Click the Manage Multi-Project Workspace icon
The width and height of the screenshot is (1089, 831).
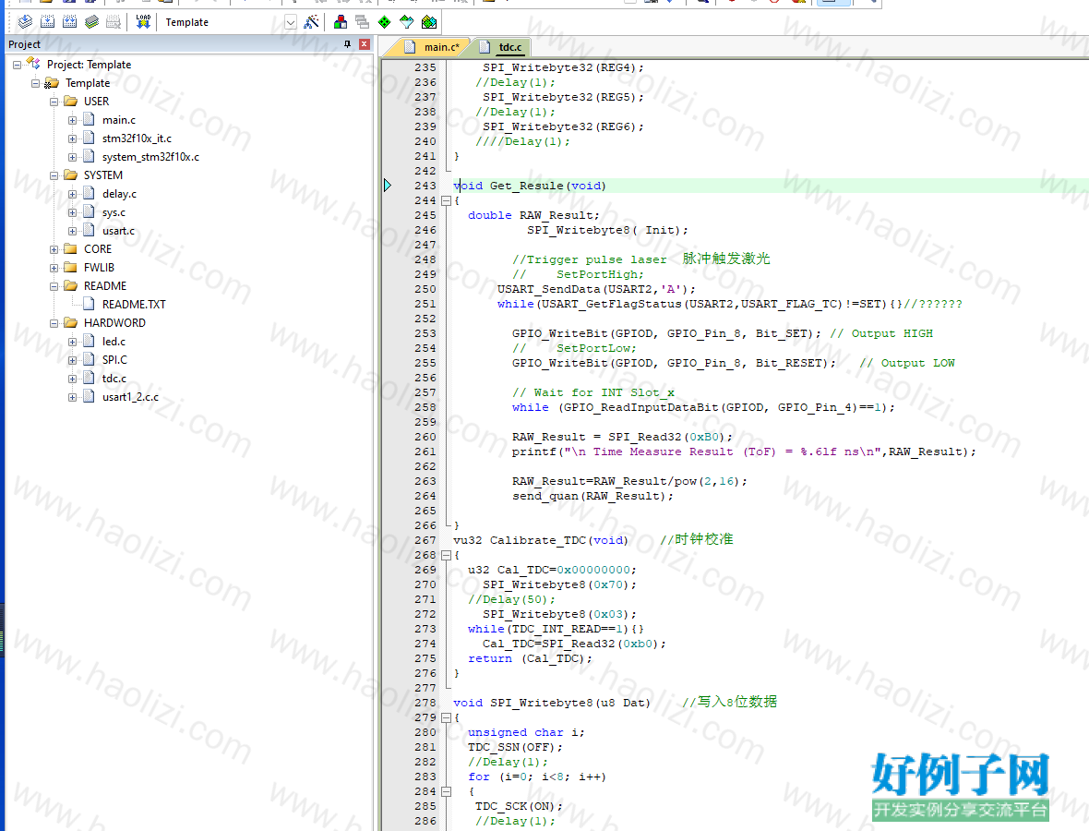tap(362, 22)
